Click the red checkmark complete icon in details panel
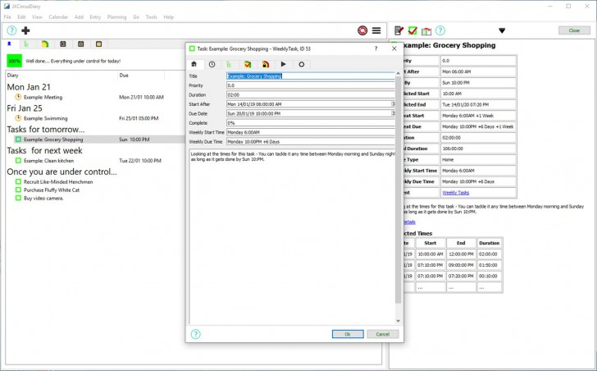The height and width of the screenshot is (371, 597). (x=412, y=30)
